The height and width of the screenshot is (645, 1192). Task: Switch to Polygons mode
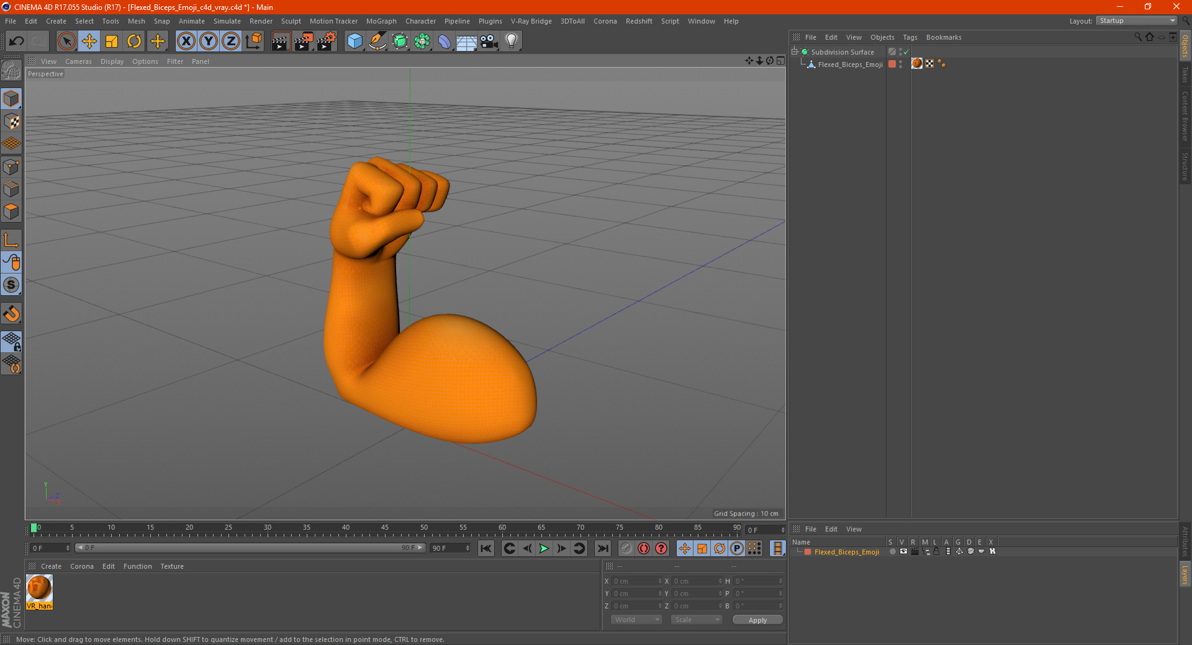11,211
